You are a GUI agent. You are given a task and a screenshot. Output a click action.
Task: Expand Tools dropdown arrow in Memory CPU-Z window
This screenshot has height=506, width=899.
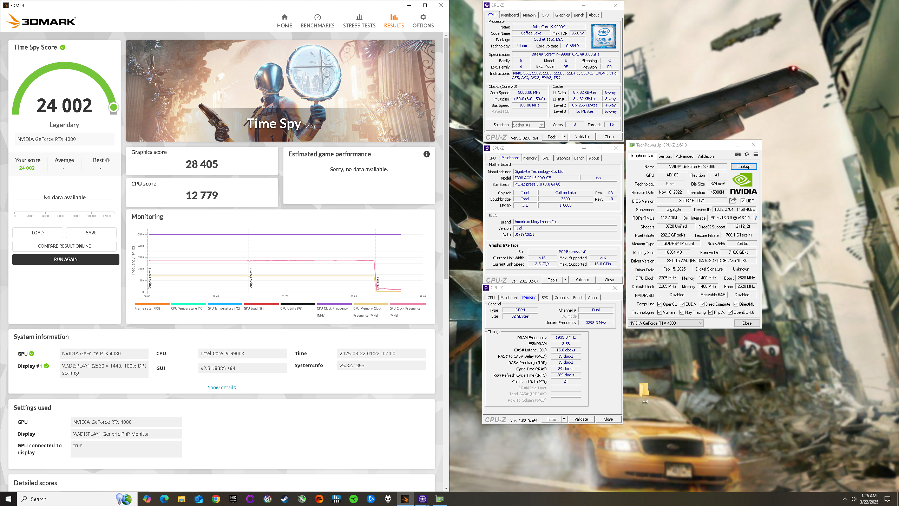564,419
